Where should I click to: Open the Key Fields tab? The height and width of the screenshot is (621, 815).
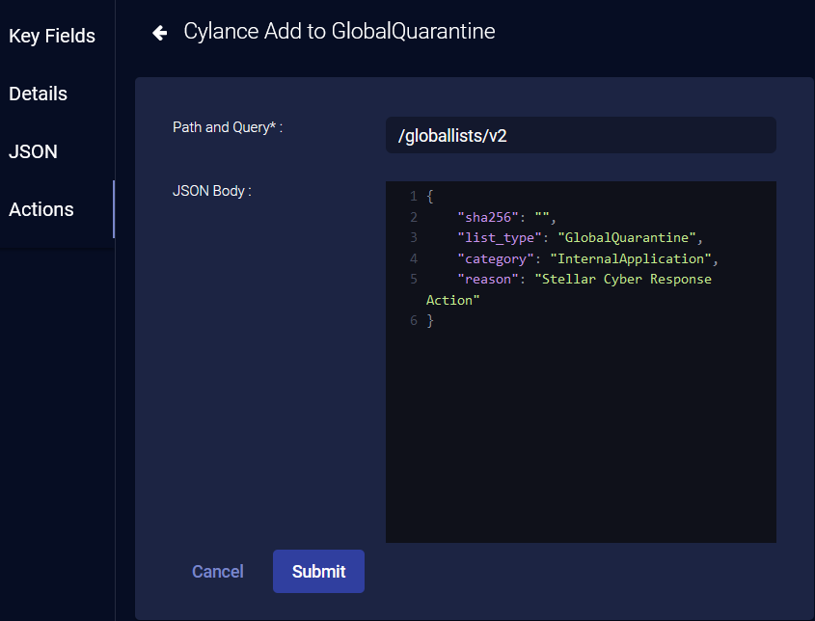point(52,36)
